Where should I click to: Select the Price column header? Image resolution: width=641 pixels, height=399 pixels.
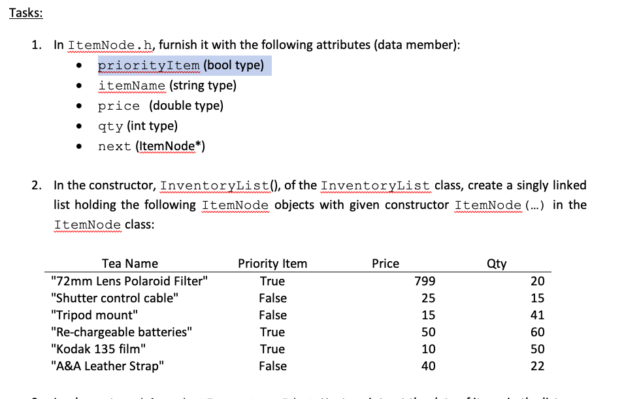pos(386,263)
